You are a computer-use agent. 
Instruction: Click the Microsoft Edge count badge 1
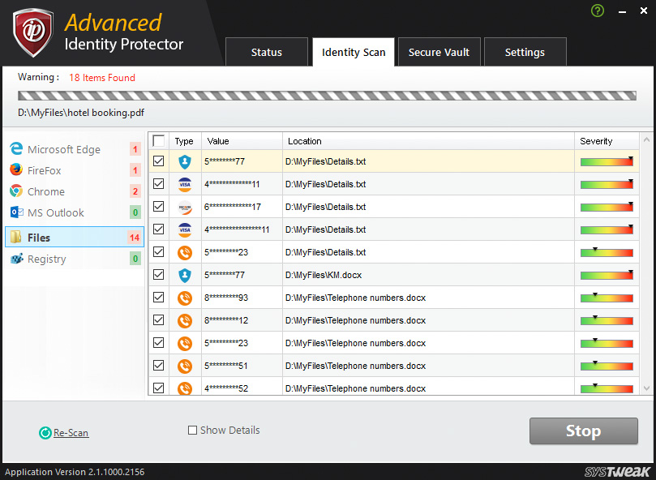(135, 149)
